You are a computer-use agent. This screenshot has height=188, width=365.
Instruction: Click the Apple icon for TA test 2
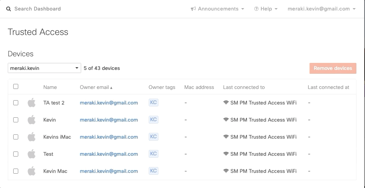(x=31, y=103)
